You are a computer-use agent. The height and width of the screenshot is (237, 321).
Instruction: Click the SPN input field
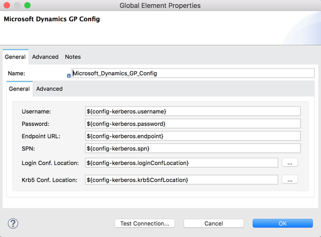[193, 148]
